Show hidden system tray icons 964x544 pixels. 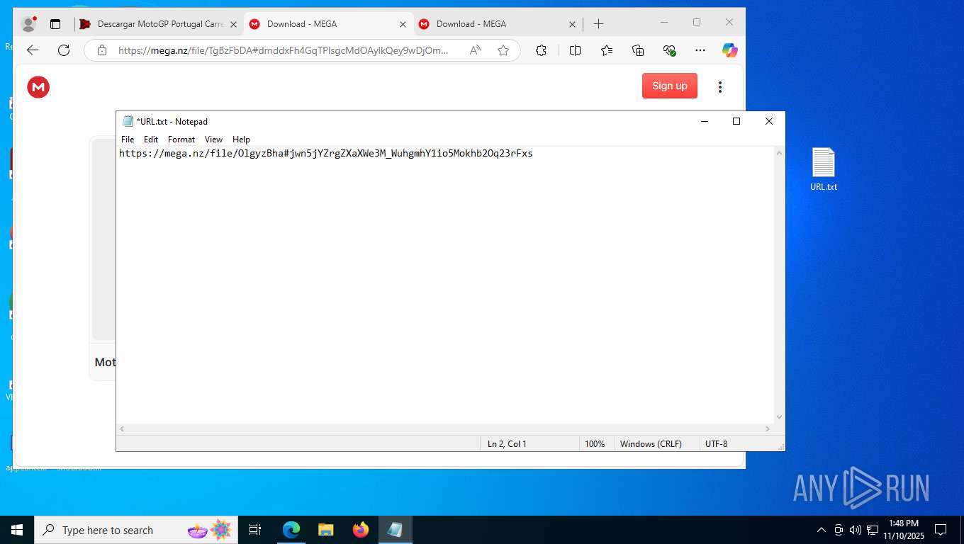pos(822,530)
